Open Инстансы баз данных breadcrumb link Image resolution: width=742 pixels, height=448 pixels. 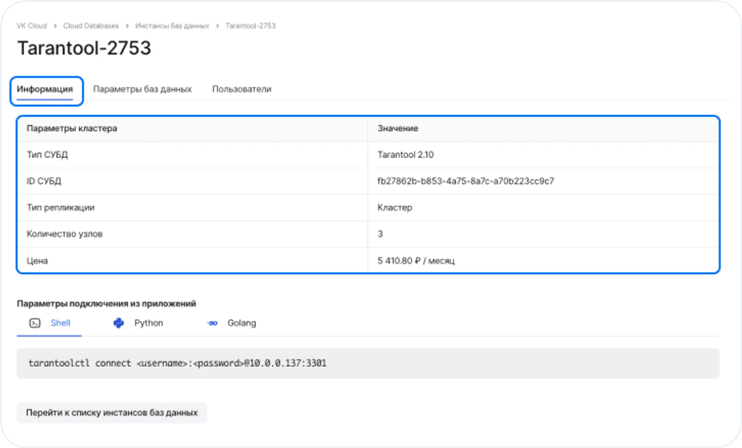pyautogui.click(x=172, y=26)
